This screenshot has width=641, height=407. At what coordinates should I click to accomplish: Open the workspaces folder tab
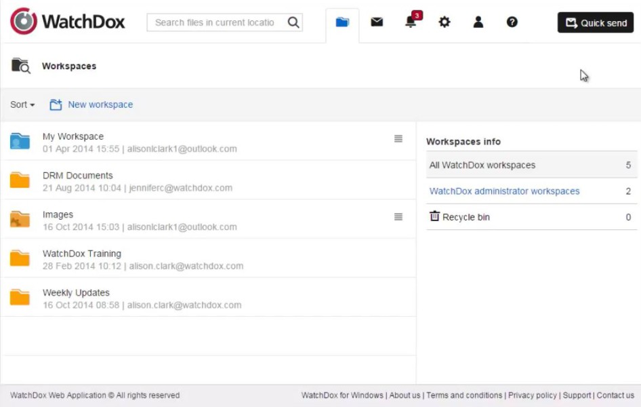(x=342, y=22)
